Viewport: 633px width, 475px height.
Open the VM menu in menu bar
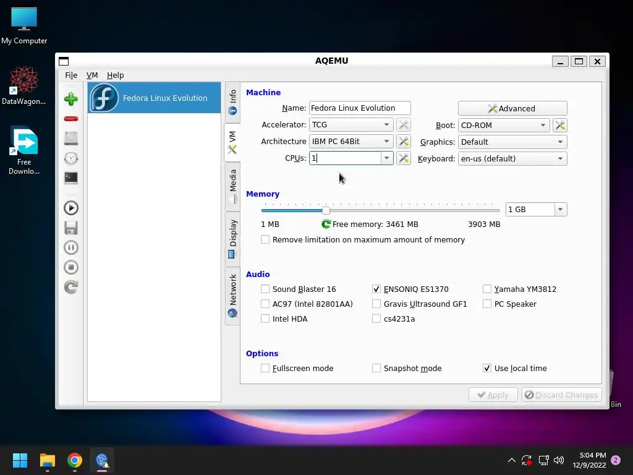coord(92,75)
